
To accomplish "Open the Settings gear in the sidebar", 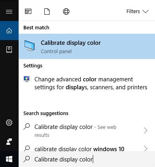I will coord(9,123).
